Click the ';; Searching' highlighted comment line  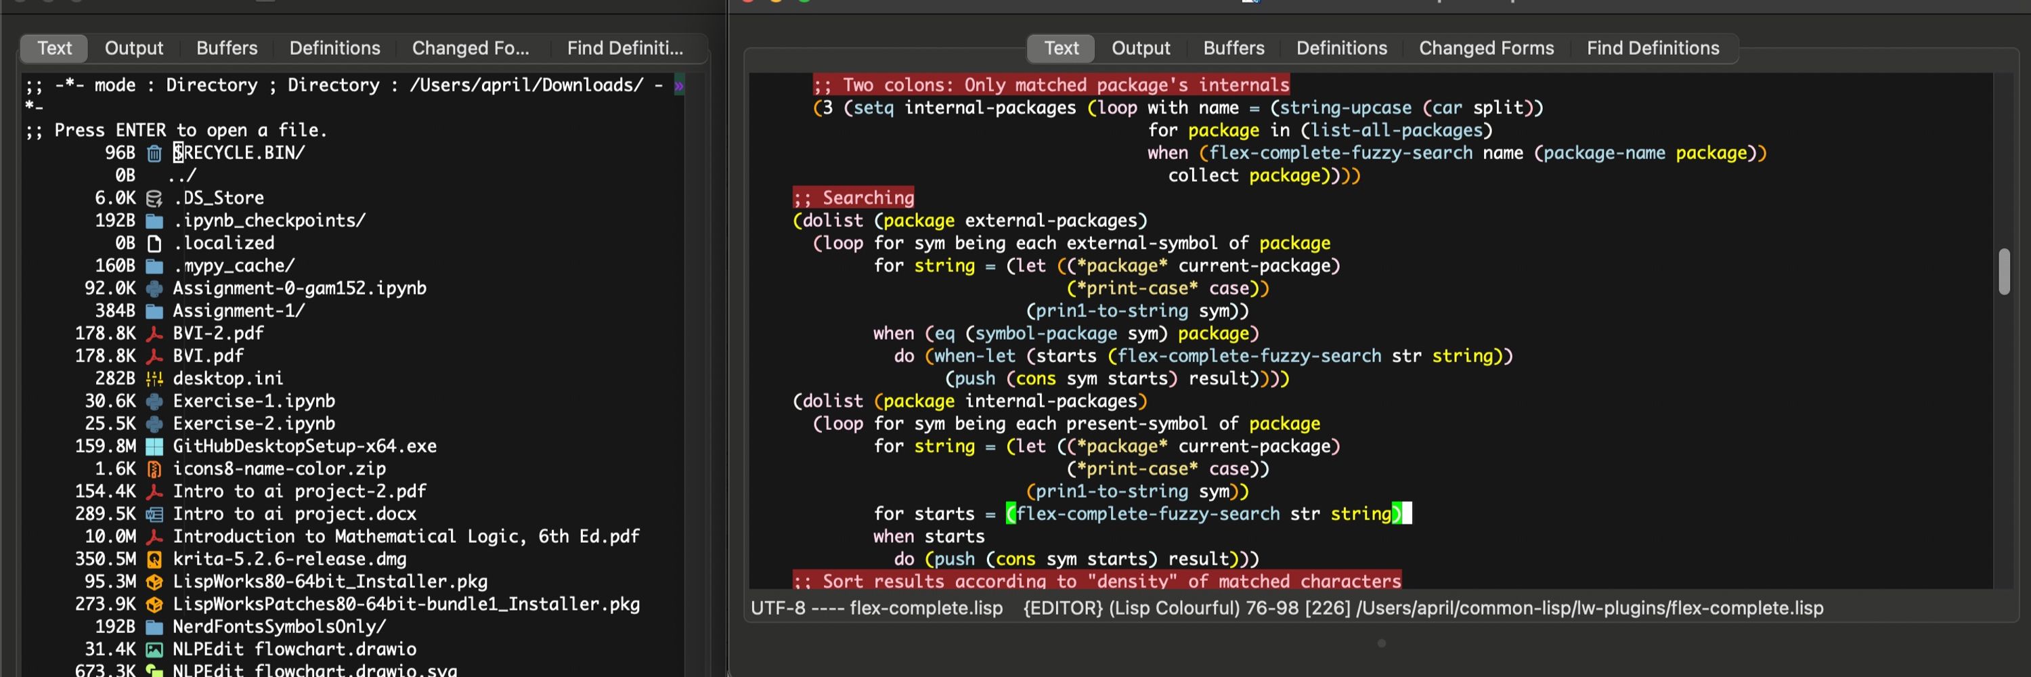tap(854, 198)
